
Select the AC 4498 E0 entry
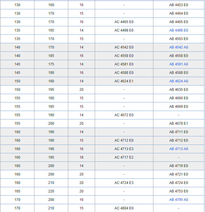pos(124,30)
